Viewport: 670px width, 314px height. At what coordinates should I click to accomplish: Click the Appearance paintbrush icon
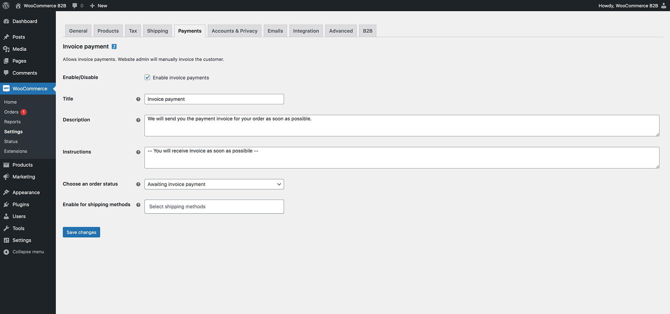point(6,192)
